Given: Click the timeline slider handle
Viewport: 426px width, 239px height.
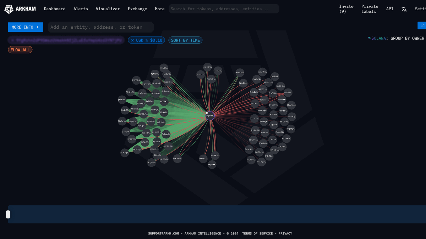Looking at the screenshot, I should coord(8,214).
